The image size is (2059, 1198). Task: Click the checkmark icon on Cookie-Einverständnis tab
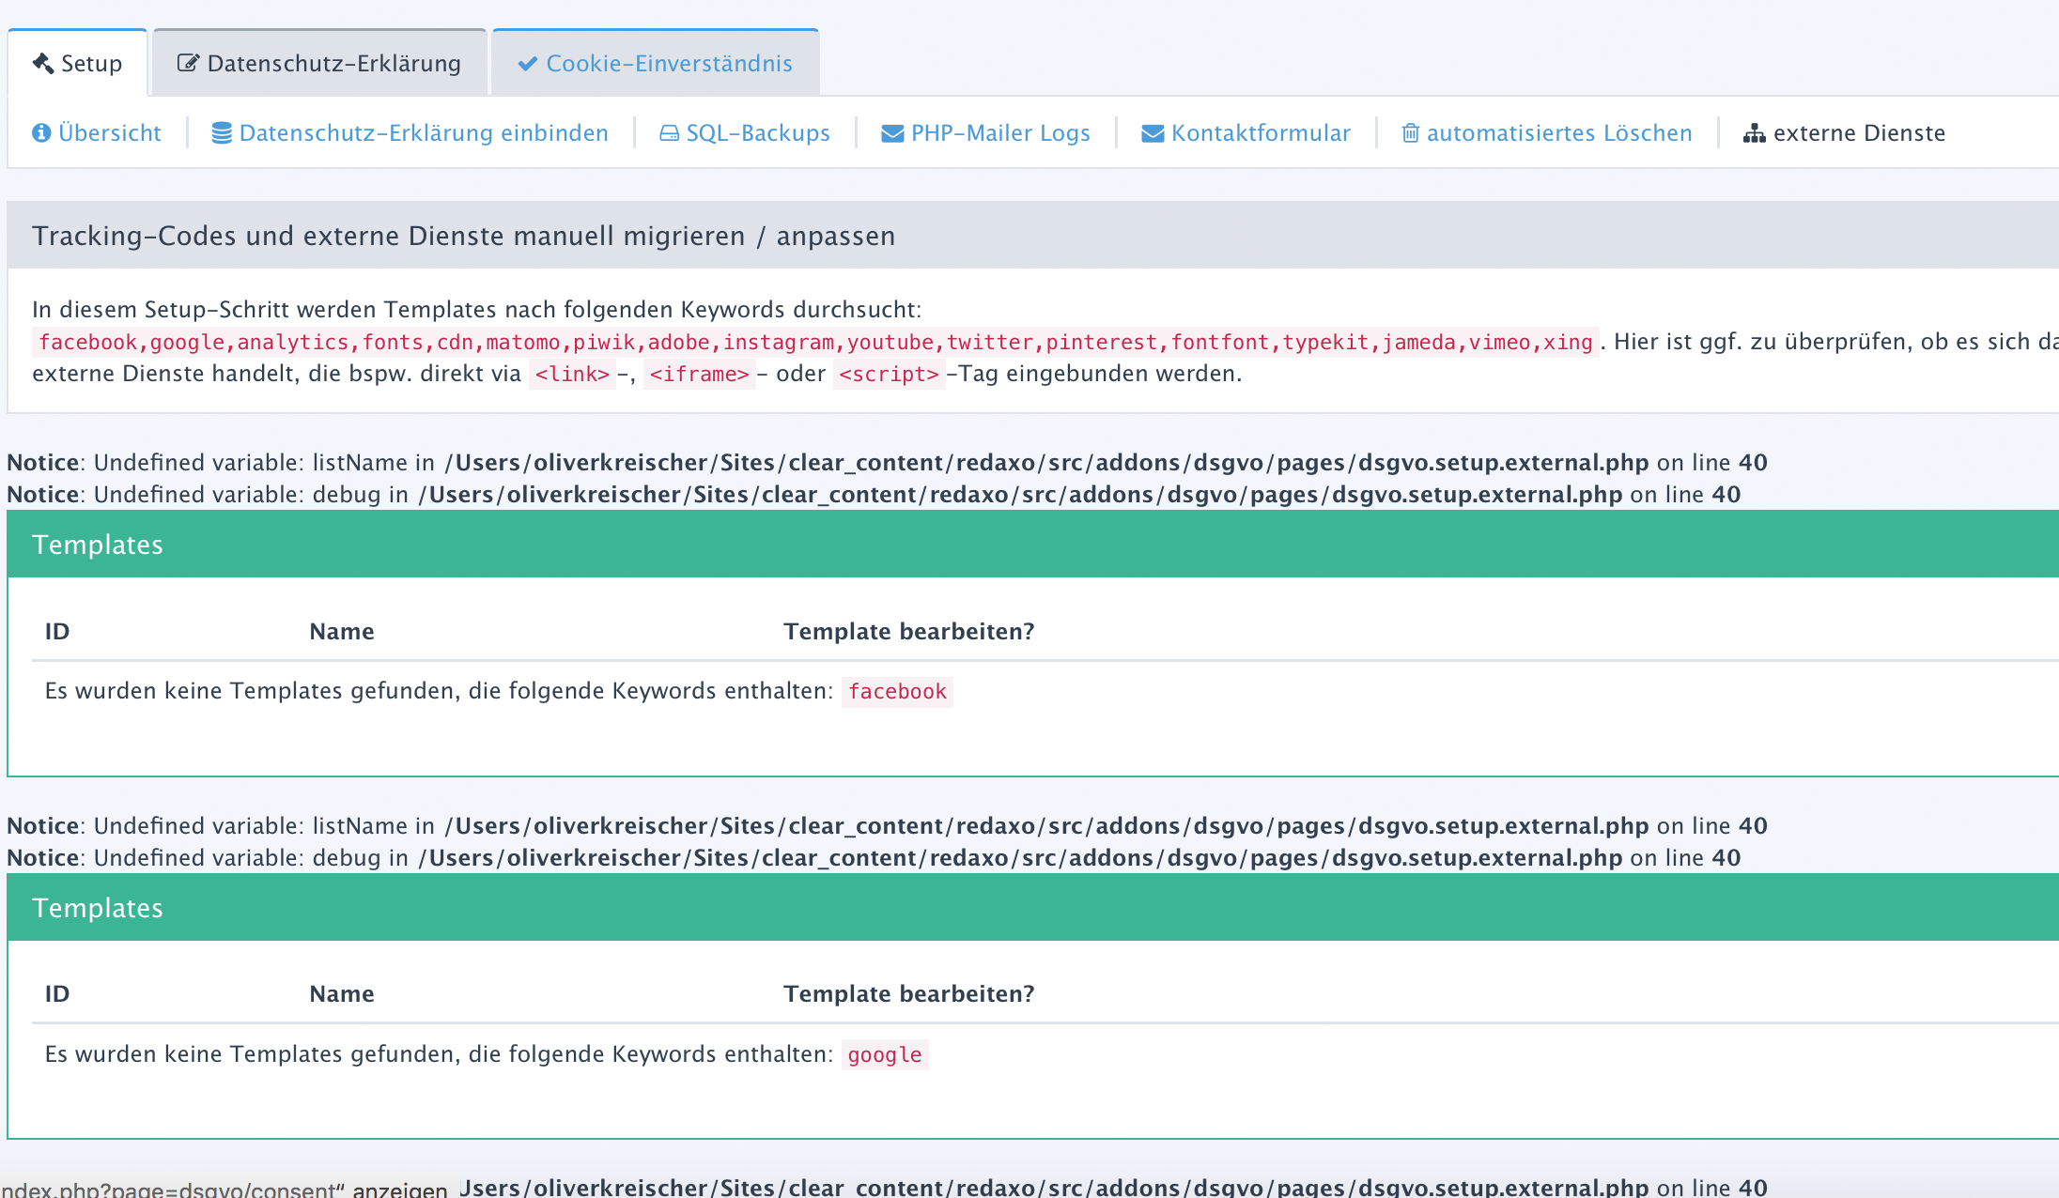[x=528, y=63]
